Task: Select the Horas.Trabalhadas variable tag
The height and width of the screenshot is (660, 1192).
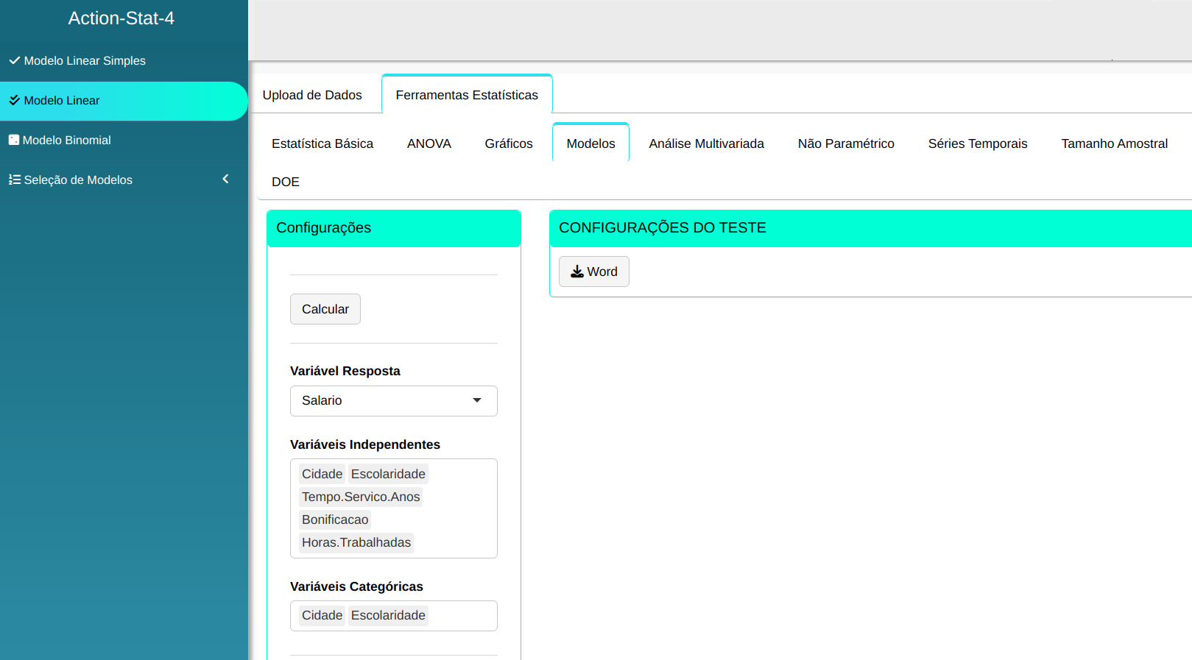Action: [x=356, y=542]
